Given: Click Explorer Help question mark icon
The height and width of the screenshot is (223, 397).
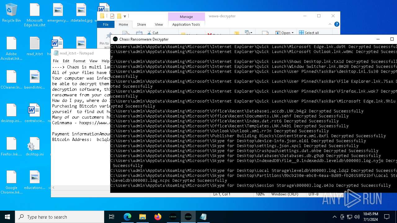Looking at the screenshot, I should tap(337, 24).
